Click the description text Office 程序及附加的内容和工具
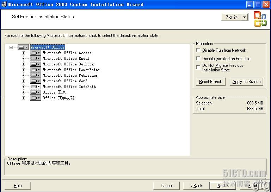This screenshot has width=271, height=192. (x=39, y=163)
